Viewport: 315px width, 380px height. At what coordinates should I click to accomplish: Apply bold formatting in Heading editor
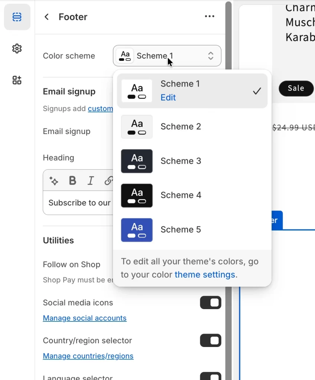point(72,181)
